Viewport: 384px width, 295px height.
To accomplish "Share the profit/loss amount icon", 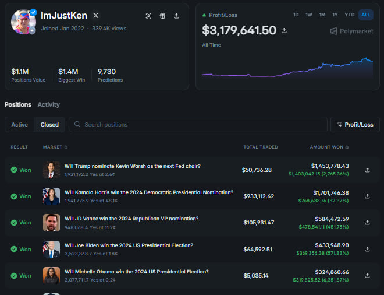I will click(x=284, y=30).
